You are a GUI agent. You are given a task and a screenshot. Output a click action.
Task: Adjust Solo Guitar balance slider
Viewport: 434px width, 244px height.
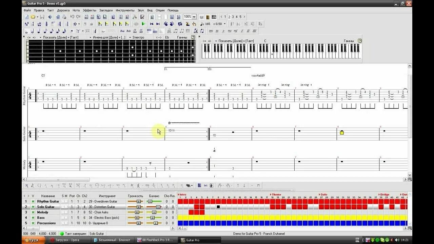tap(154, 207)
